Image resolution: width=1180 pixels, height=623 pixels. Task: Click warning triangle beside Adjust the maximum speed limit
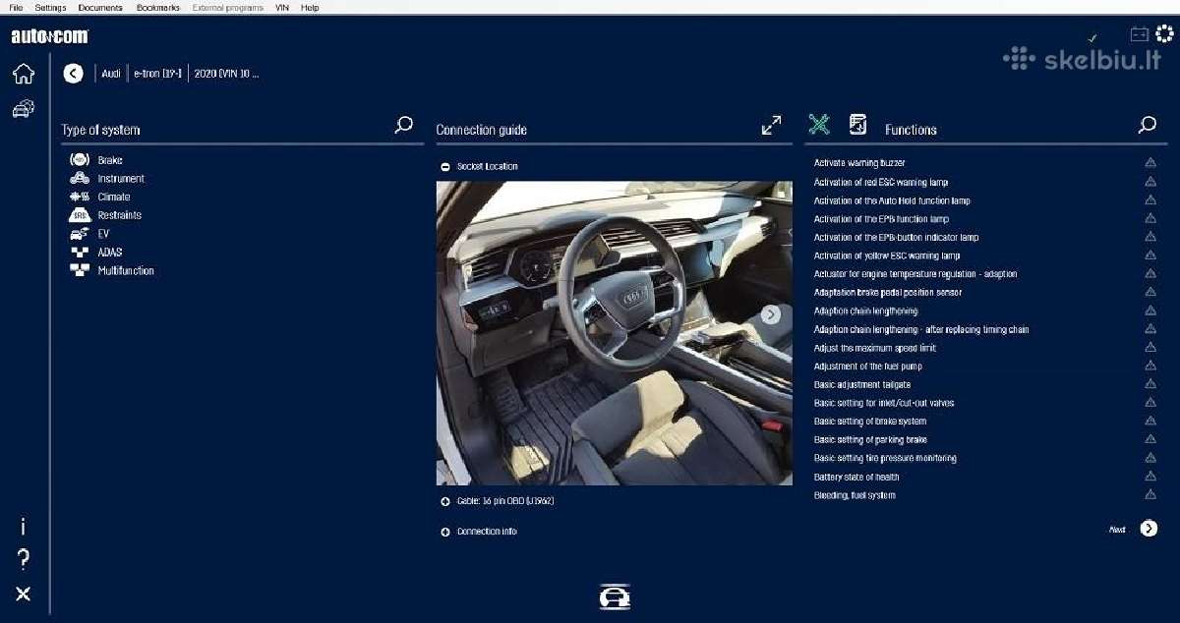(x=1150, y=348)
